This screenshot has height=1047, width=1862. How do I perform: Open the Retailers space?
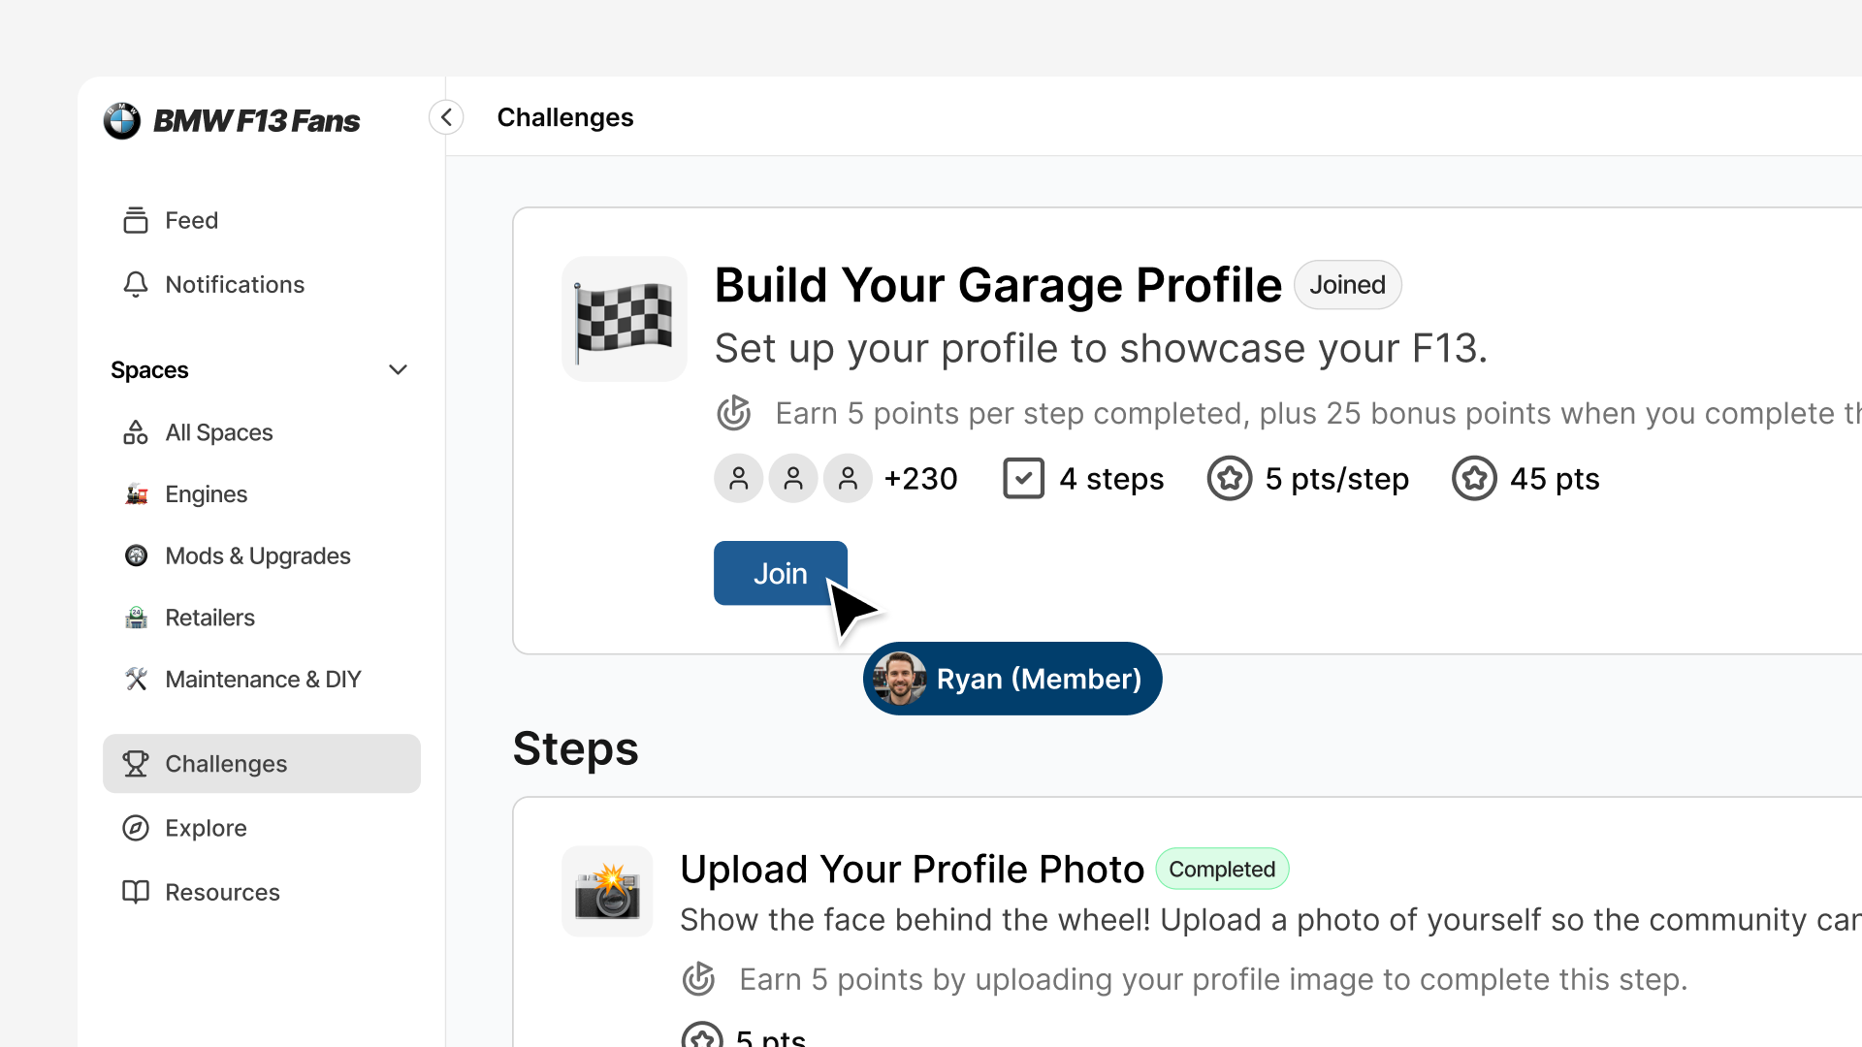click(209, 618)
